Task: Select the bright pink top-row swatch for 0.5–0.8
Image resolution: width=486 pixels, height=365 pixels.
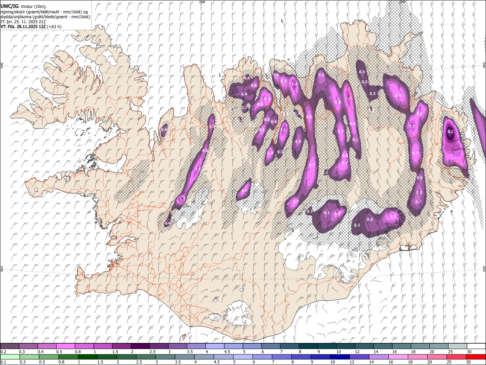Action: [x=65, y=346]
